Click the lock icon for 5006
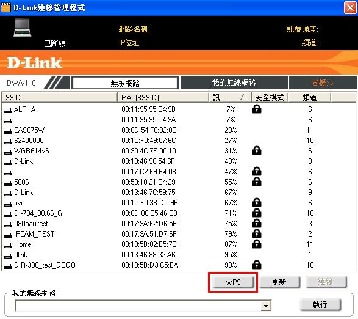The height and width of the screenshot is (319, 358). (257, 182)
